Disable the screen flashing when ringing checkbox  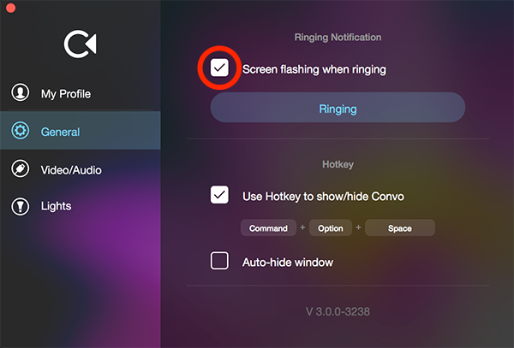(x=220, y=68)
